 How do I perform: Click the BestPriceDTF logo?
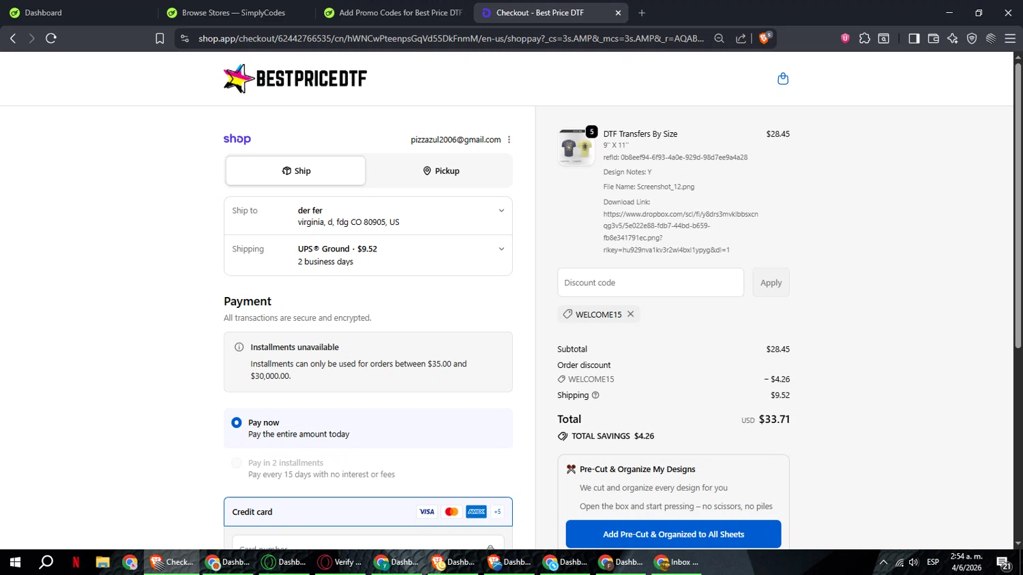pyautogui.click(x=295, y=79)
